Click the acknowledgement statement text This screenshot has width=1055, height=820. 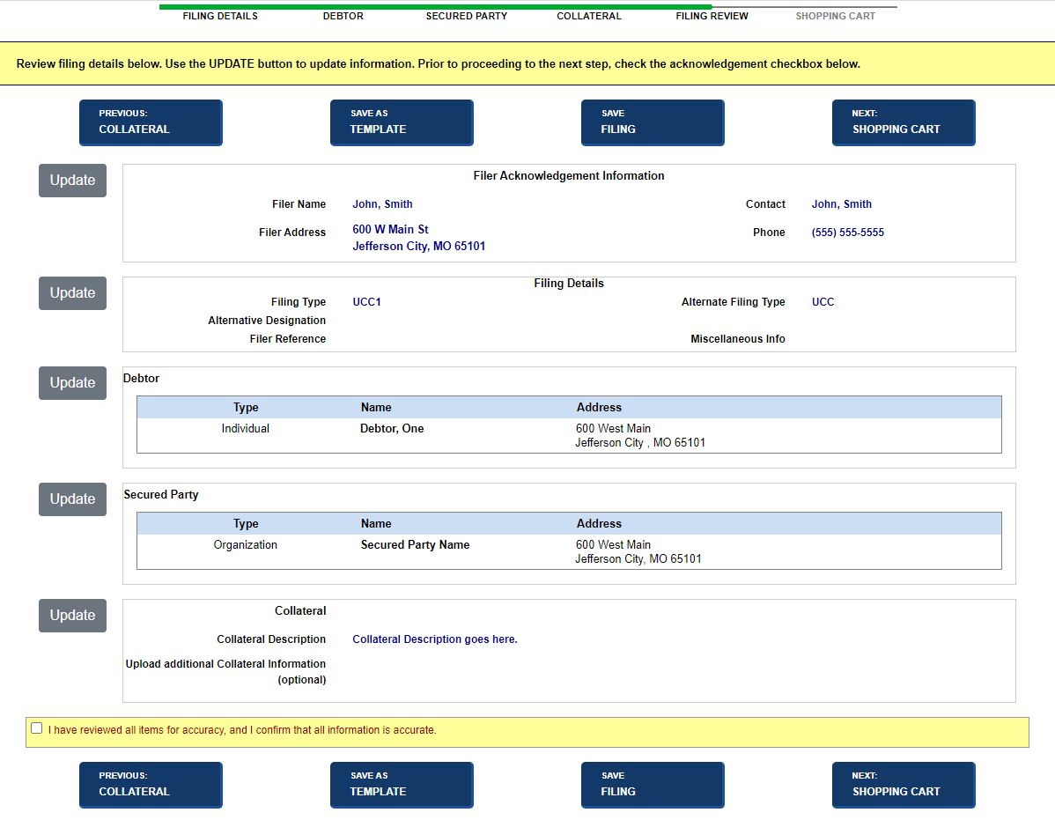242,730
